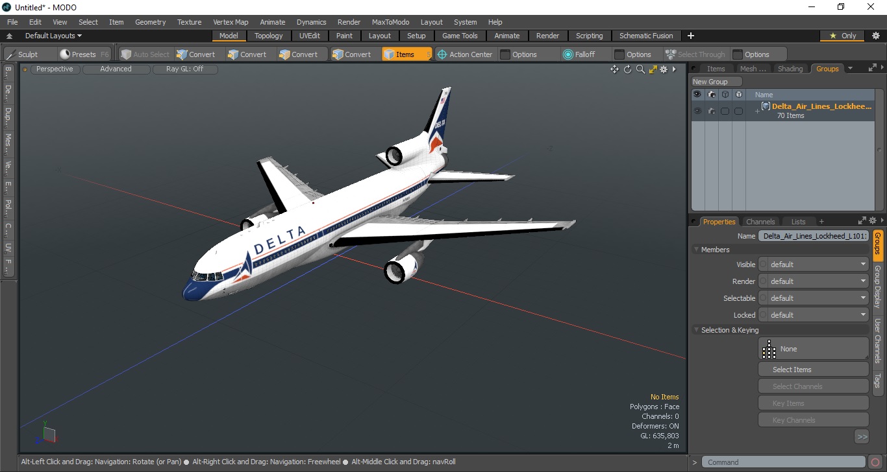Open the Groups panel tab dropdown arrow
Screen dimensions: 887x472
click(x=851, y=68)
